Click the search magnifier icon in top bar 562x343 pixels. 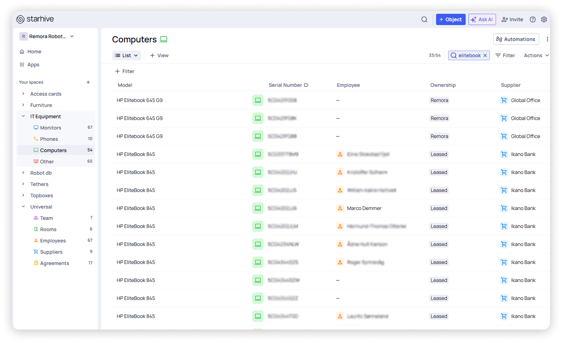point(424,19)
